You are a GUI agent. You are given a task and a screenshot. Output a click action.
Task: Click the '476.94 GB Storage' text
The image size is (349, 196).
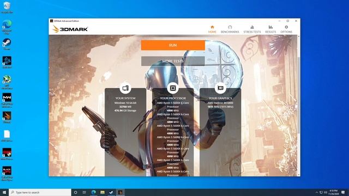(x=125, y=111)
